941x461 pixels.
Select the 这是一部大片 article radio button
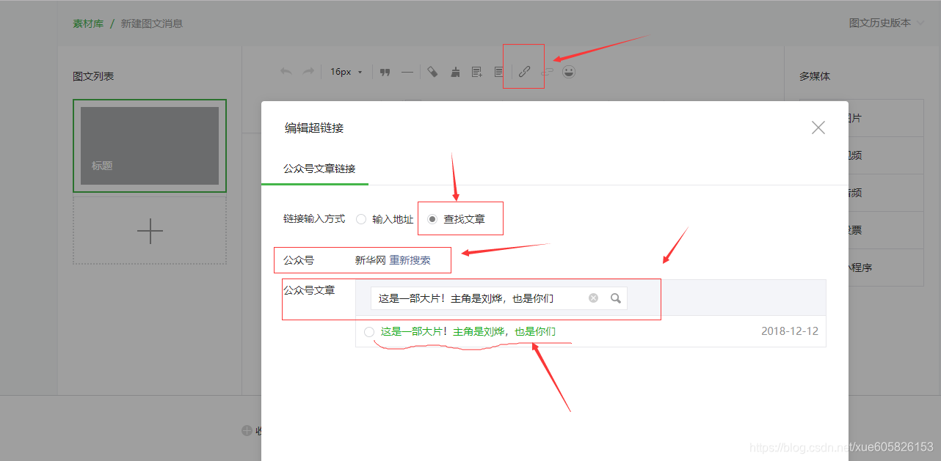369,332
